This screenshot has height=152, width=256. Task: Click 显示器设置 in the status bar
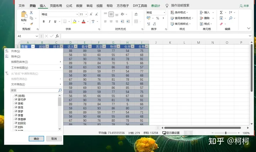(x=171, y=133)
